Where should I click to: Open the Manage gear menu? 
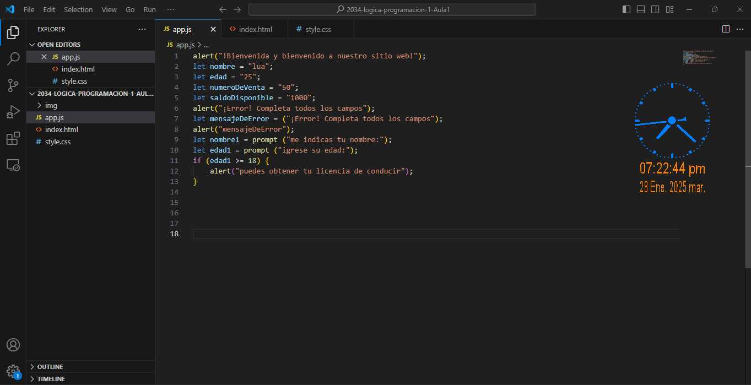(13, 371)
